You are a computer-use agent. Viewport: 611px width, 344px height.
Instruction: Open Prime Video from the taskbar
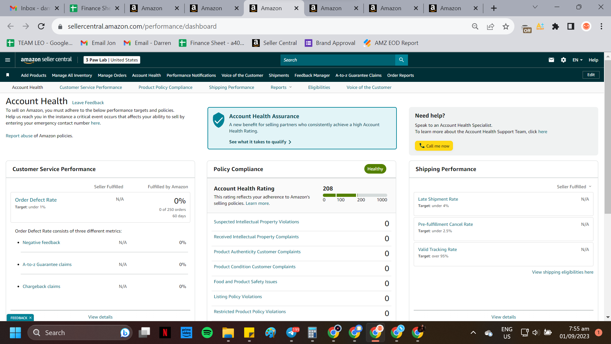coord(186,333)
